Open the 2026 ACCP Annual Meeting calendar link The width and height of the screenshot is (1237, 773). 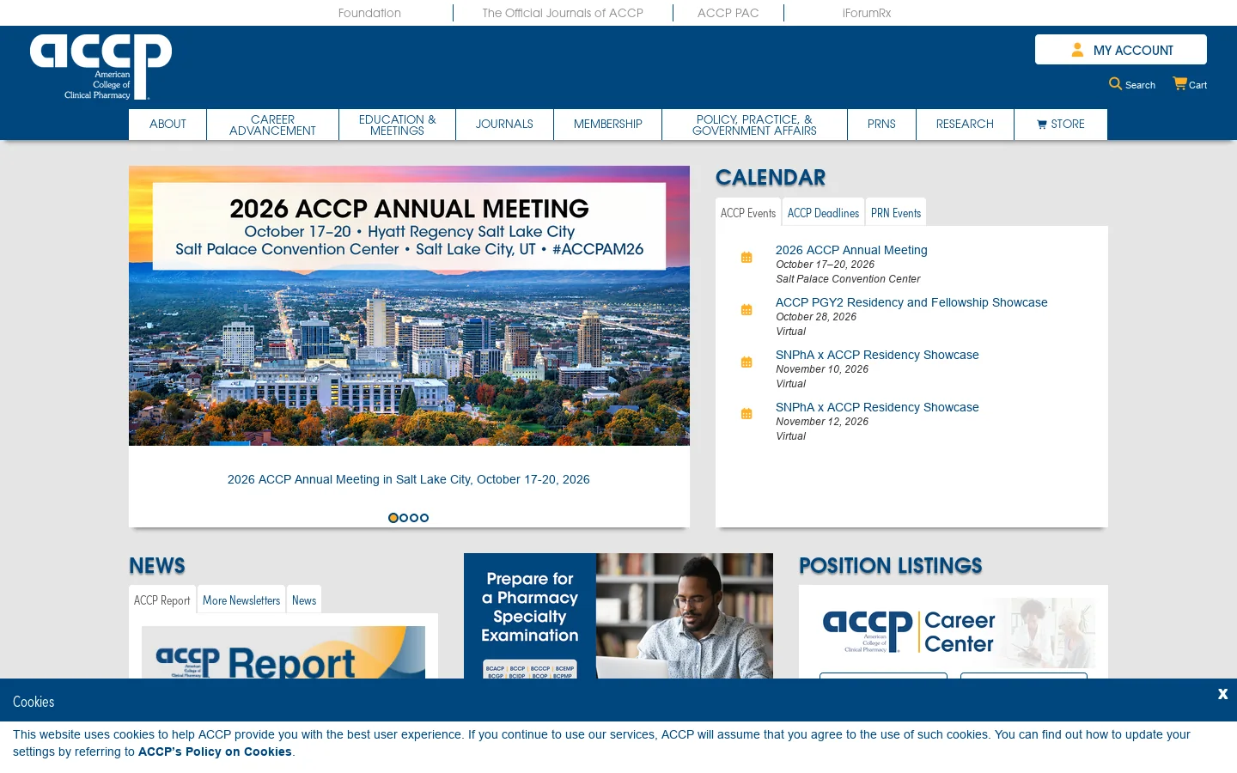tap(851, 250)
